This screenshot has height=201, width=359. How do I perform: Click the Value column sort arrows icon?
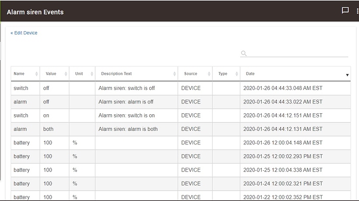pos(66,74)
